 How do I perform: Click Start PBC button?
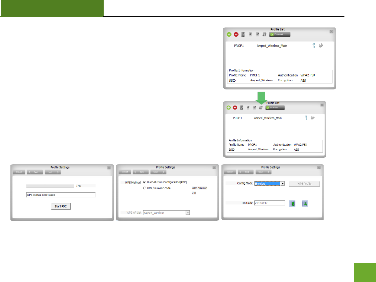tap(61, 206)
